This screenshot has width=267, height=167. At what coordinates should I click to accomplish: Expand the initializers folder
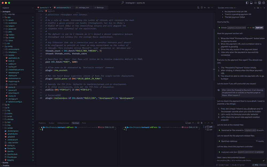pos(18,52)
